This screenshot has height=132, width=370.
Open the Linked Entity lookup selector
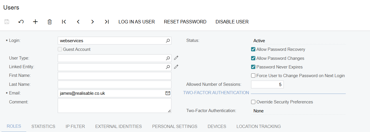coord(168,67)
